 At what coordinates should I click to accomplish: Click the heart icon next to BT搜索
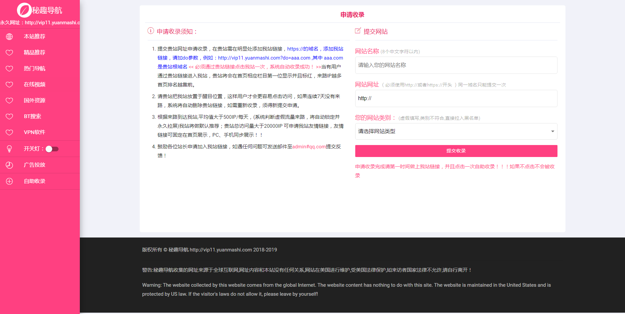pyautogui.click(x=9, y=116)
